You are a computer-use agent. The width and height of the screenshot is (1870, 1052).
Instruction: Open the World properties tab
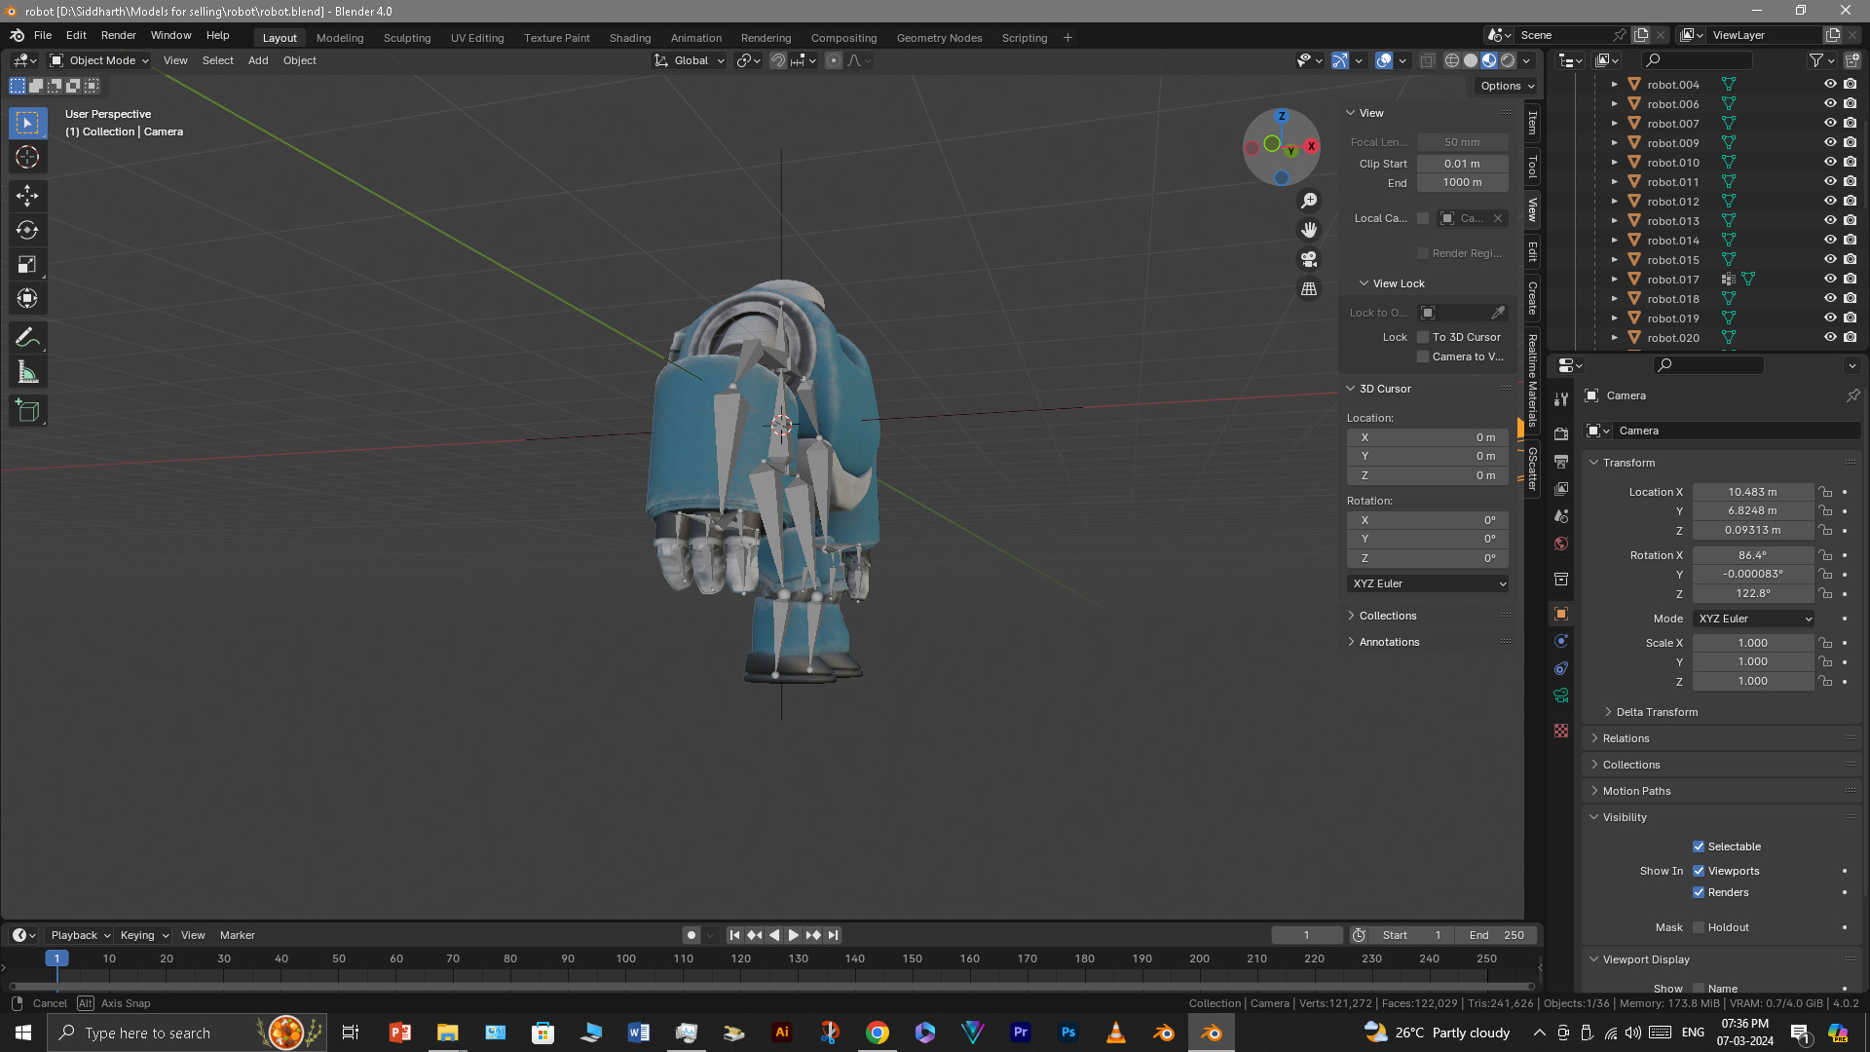(x=1561, y=544)
